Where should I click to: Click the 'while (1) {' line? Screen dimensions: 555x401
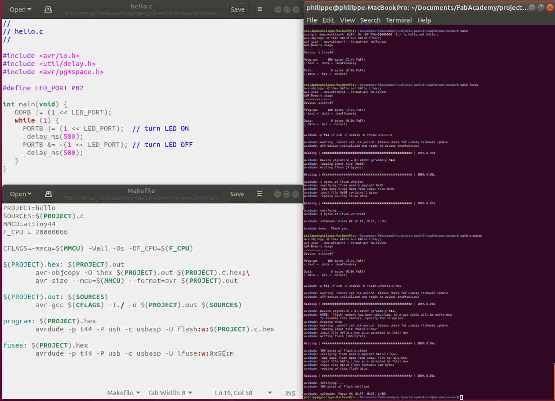[x=37, y=120]
